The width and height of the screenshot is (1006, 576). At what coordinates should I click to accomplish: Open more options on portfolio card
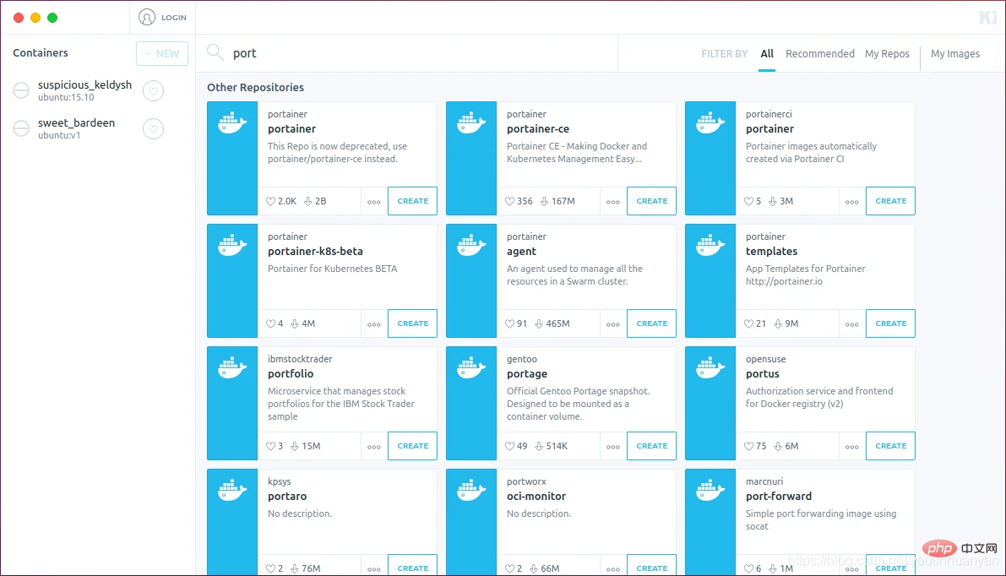(374, 447)
